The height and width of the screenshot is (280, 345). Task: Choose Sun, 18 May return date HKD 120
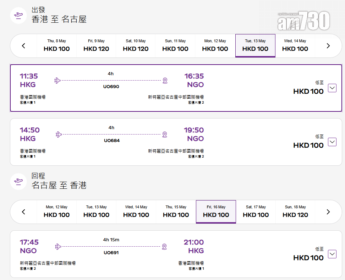(x=295, y=212)
